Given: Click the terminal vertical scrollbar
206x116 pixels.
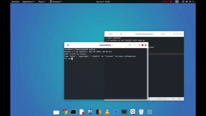Looking at the screenshot, I should pos(147,74).
